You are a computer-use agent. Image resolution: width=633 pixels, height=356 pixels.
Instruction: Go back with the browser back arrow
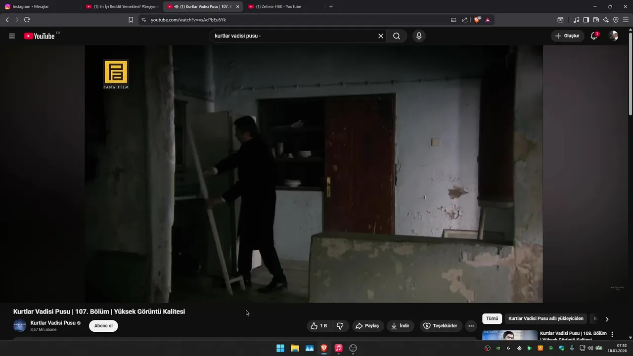tap(7, 20)
